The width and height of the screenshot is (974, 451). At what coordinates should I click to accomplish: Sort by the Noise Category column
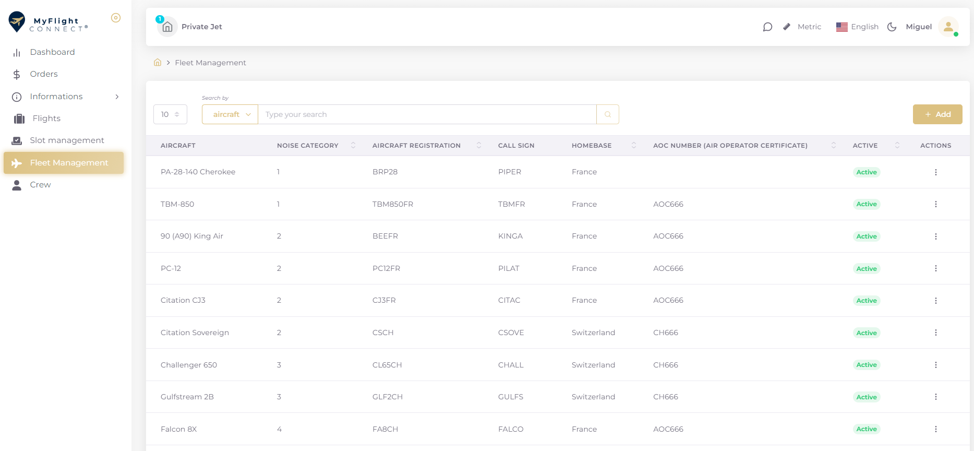pos(353,146)
